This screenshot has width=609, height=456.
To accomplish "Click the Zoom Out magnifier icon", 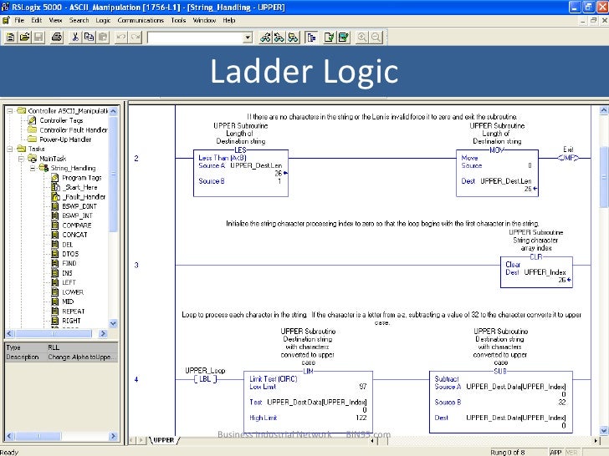I will click(x=376, y=38).
